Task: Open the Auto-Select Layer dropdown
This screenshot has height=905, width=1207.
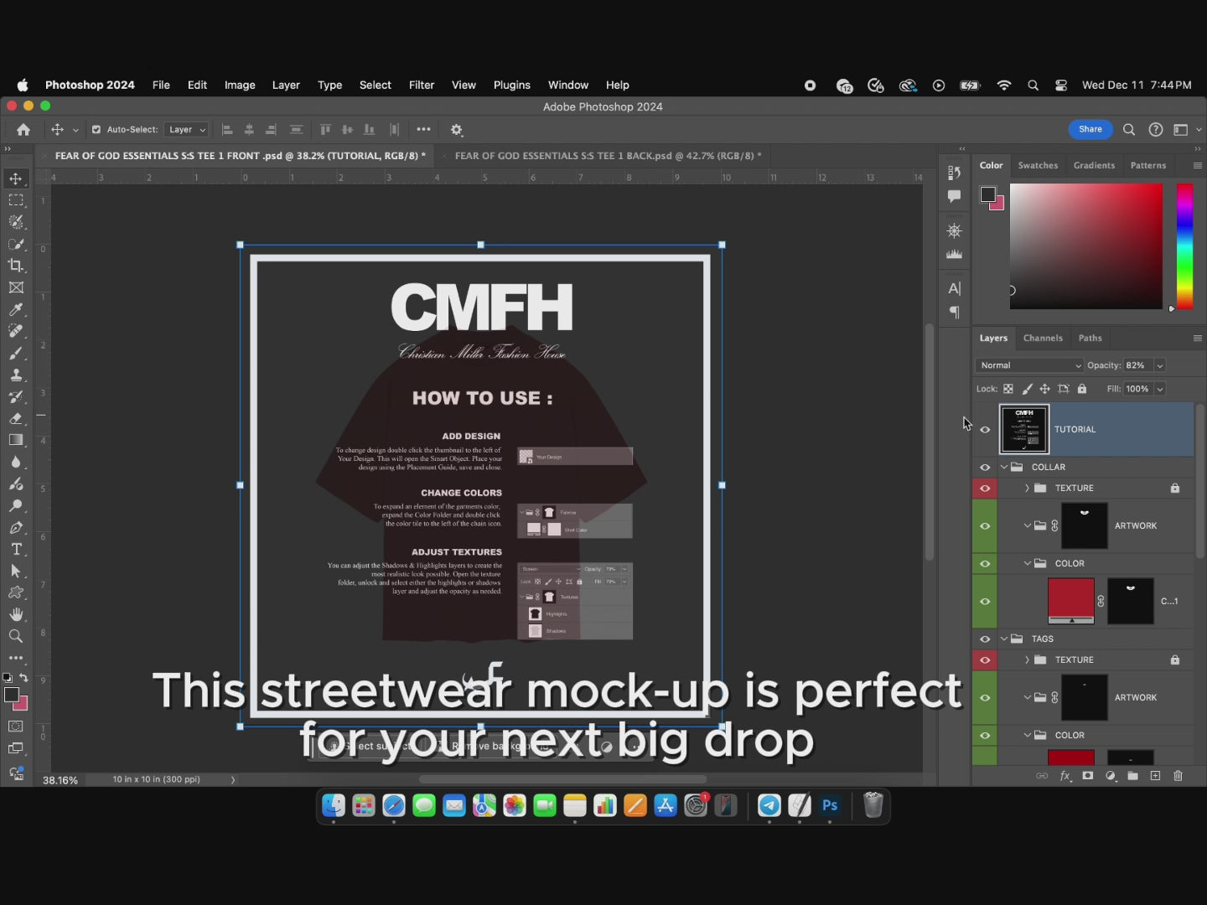Action: (x=186, y=130)
